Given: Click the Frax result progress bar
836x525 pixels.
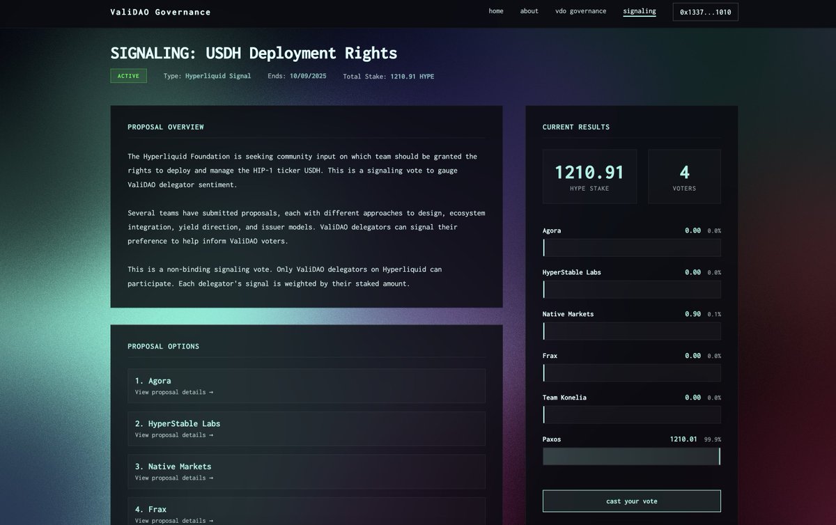Looking at the screenshot, I should (x=631, y=373).
